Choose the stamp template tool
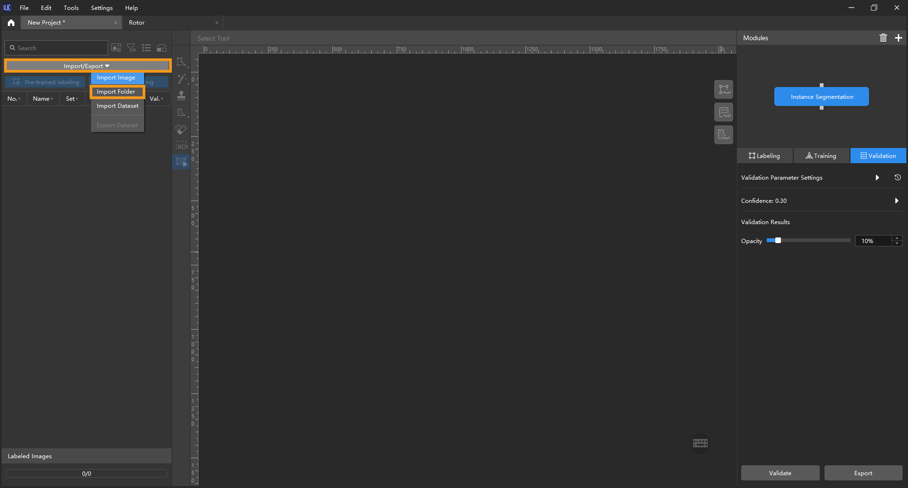 (x=181, y=95)
